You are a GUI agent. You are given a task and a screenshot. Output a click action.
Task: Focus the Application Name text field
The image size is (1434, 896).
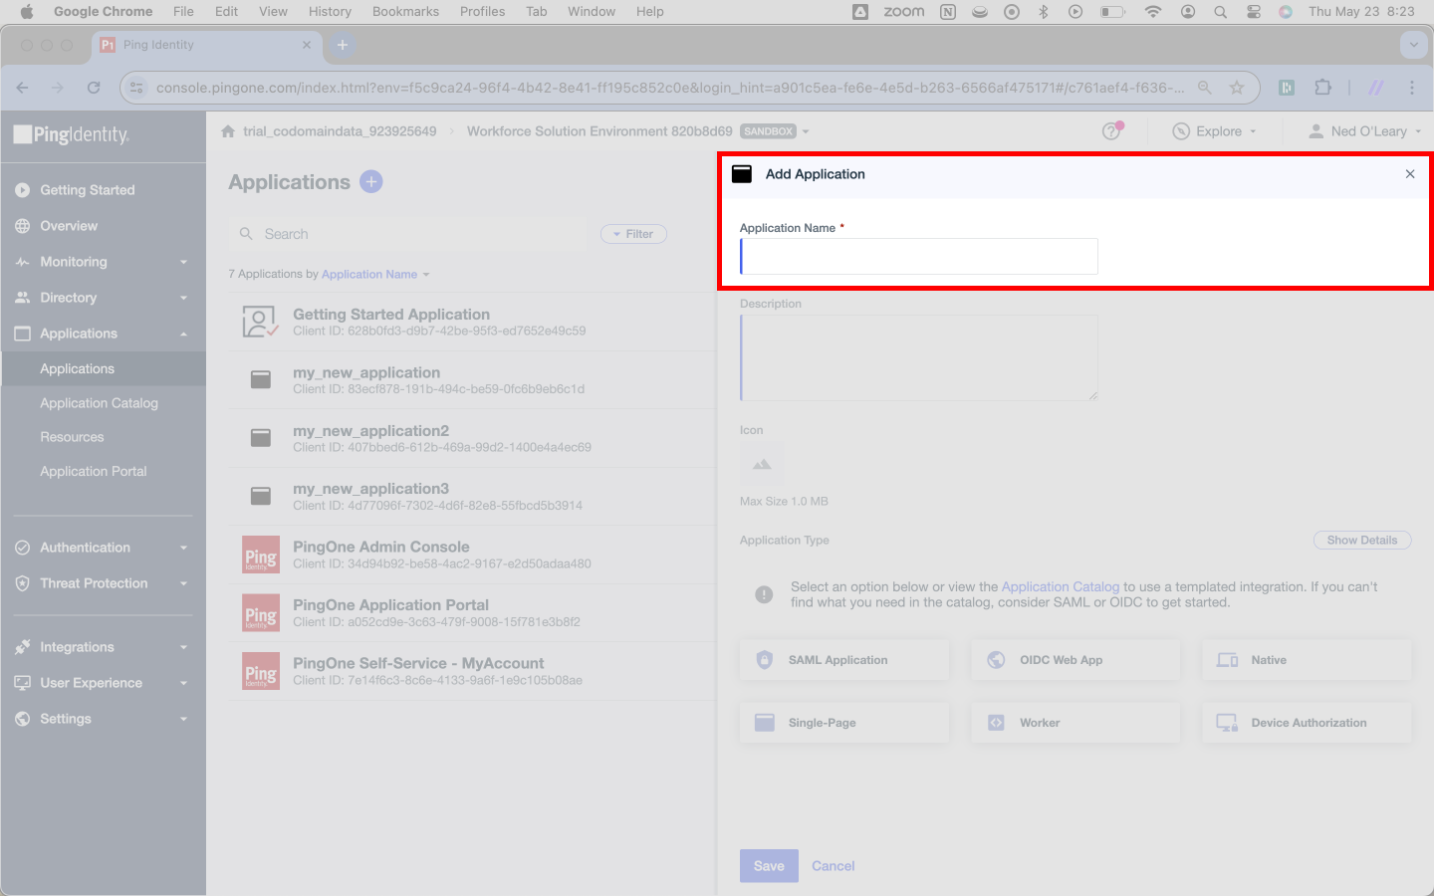(x=919, y=256)
